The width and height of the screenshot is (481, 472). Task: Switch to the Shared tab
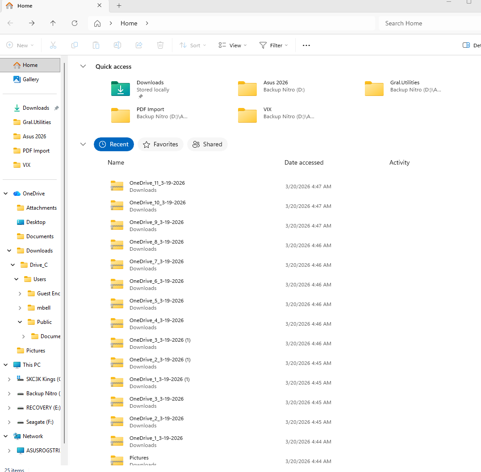tap(207, 145)
